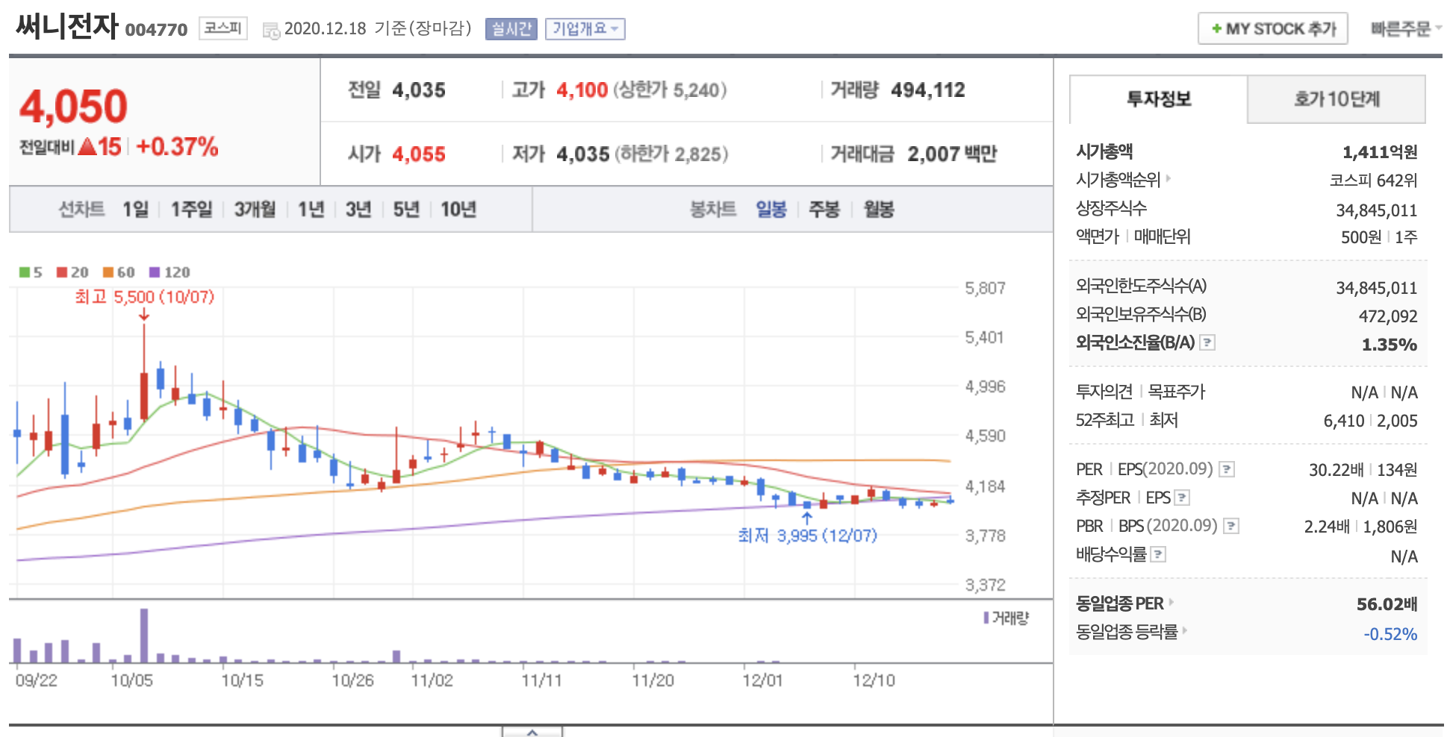This screenshot has height=737, width=1450.
Task: Select the 3개월 line chart period
Action: click(x=255, y=210)
